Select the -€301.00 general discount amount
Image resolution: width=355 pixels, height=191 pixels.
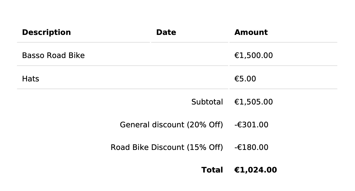(251, 125)
